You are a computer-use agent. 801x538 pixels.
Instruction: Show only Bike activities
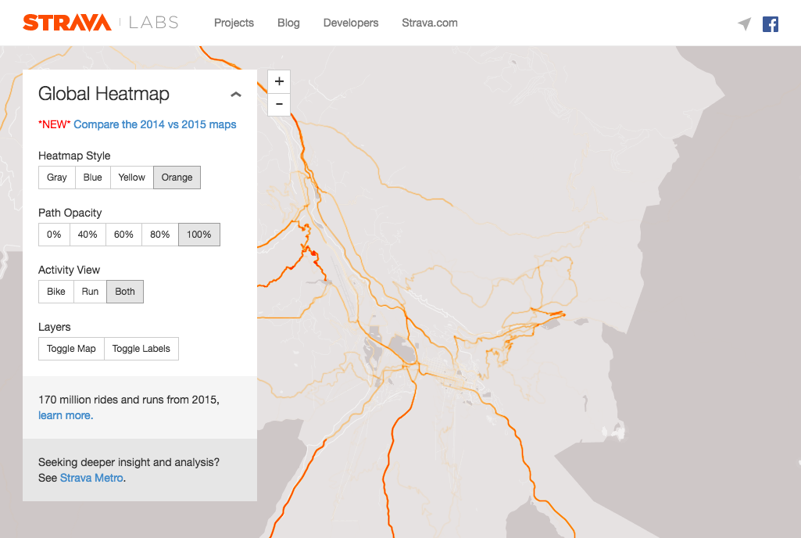pos(55,292)
